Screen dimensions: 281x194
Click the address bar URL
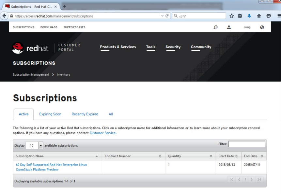(x=54, y=16)
